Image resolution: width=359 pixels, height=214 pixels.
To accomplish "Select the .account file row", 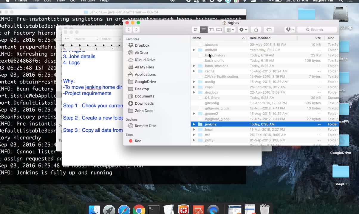I will pyautogui.click(x=265, y=45).
